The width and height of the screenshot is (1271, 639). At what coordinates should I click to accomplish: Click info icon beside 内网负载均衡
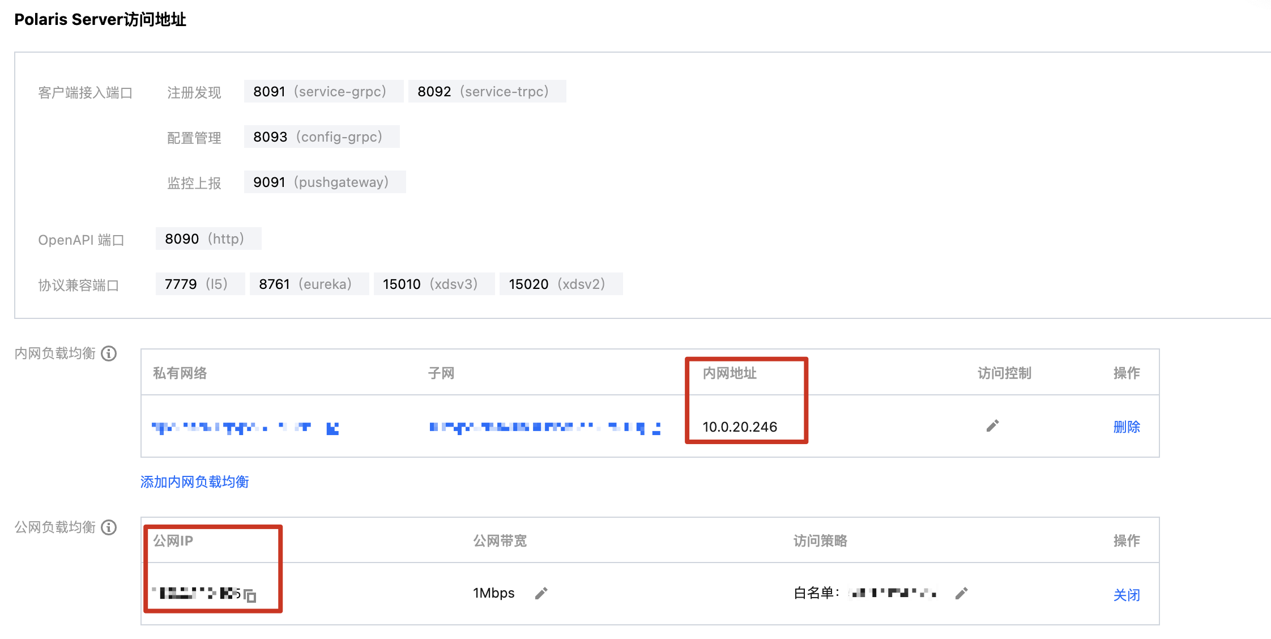point(109,353)
